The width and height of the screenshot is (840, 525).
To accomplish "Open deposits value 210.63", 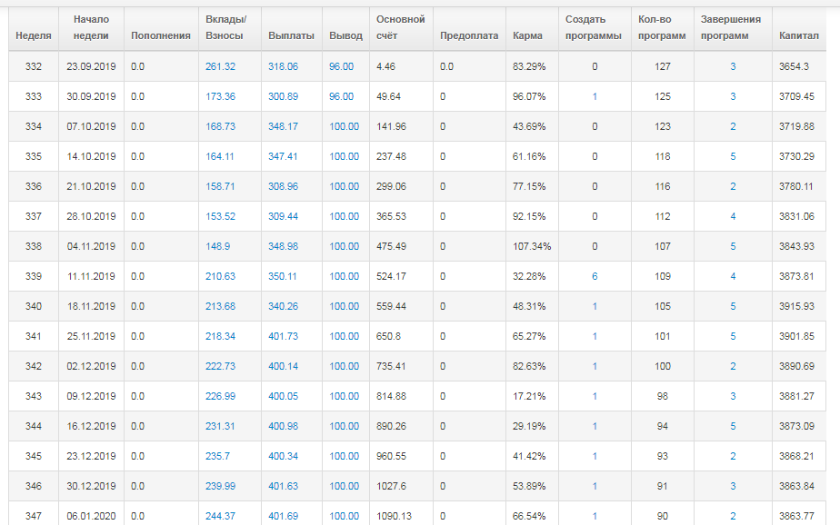I will [x=220, y=276].
